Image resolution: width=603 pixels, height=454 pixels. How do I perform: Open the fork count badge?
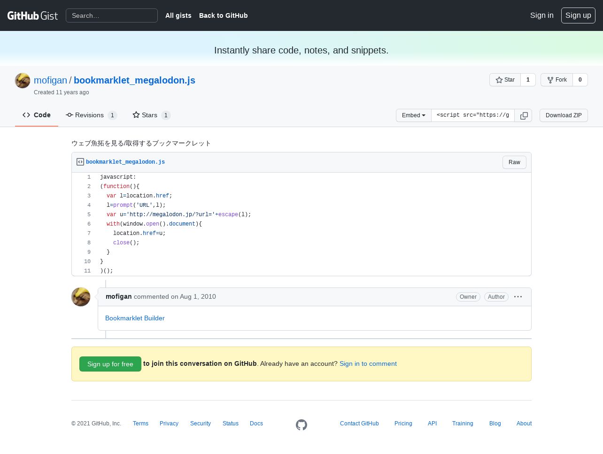pyautogui.click(x=580, y=80)
